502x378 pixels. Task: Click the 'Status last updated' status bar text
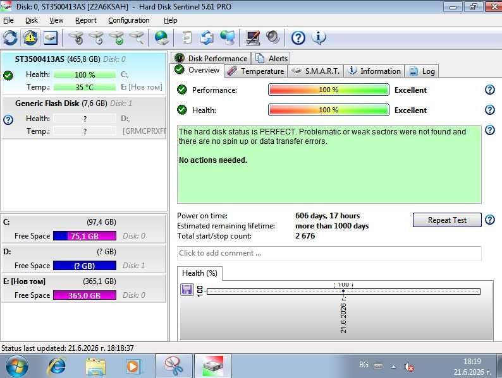pyautogui.click(x=67, y=348)
